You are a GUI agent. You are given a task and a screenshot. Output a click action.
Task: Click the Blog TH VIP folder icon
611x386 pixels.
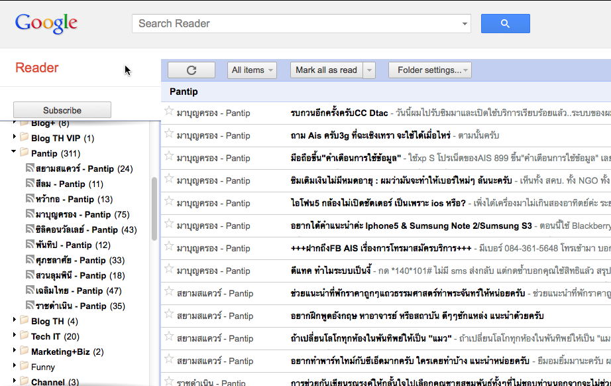[24, 137]
